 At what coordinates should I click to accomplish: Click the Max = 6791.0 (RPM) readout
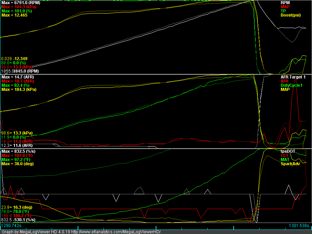[20, 2]
